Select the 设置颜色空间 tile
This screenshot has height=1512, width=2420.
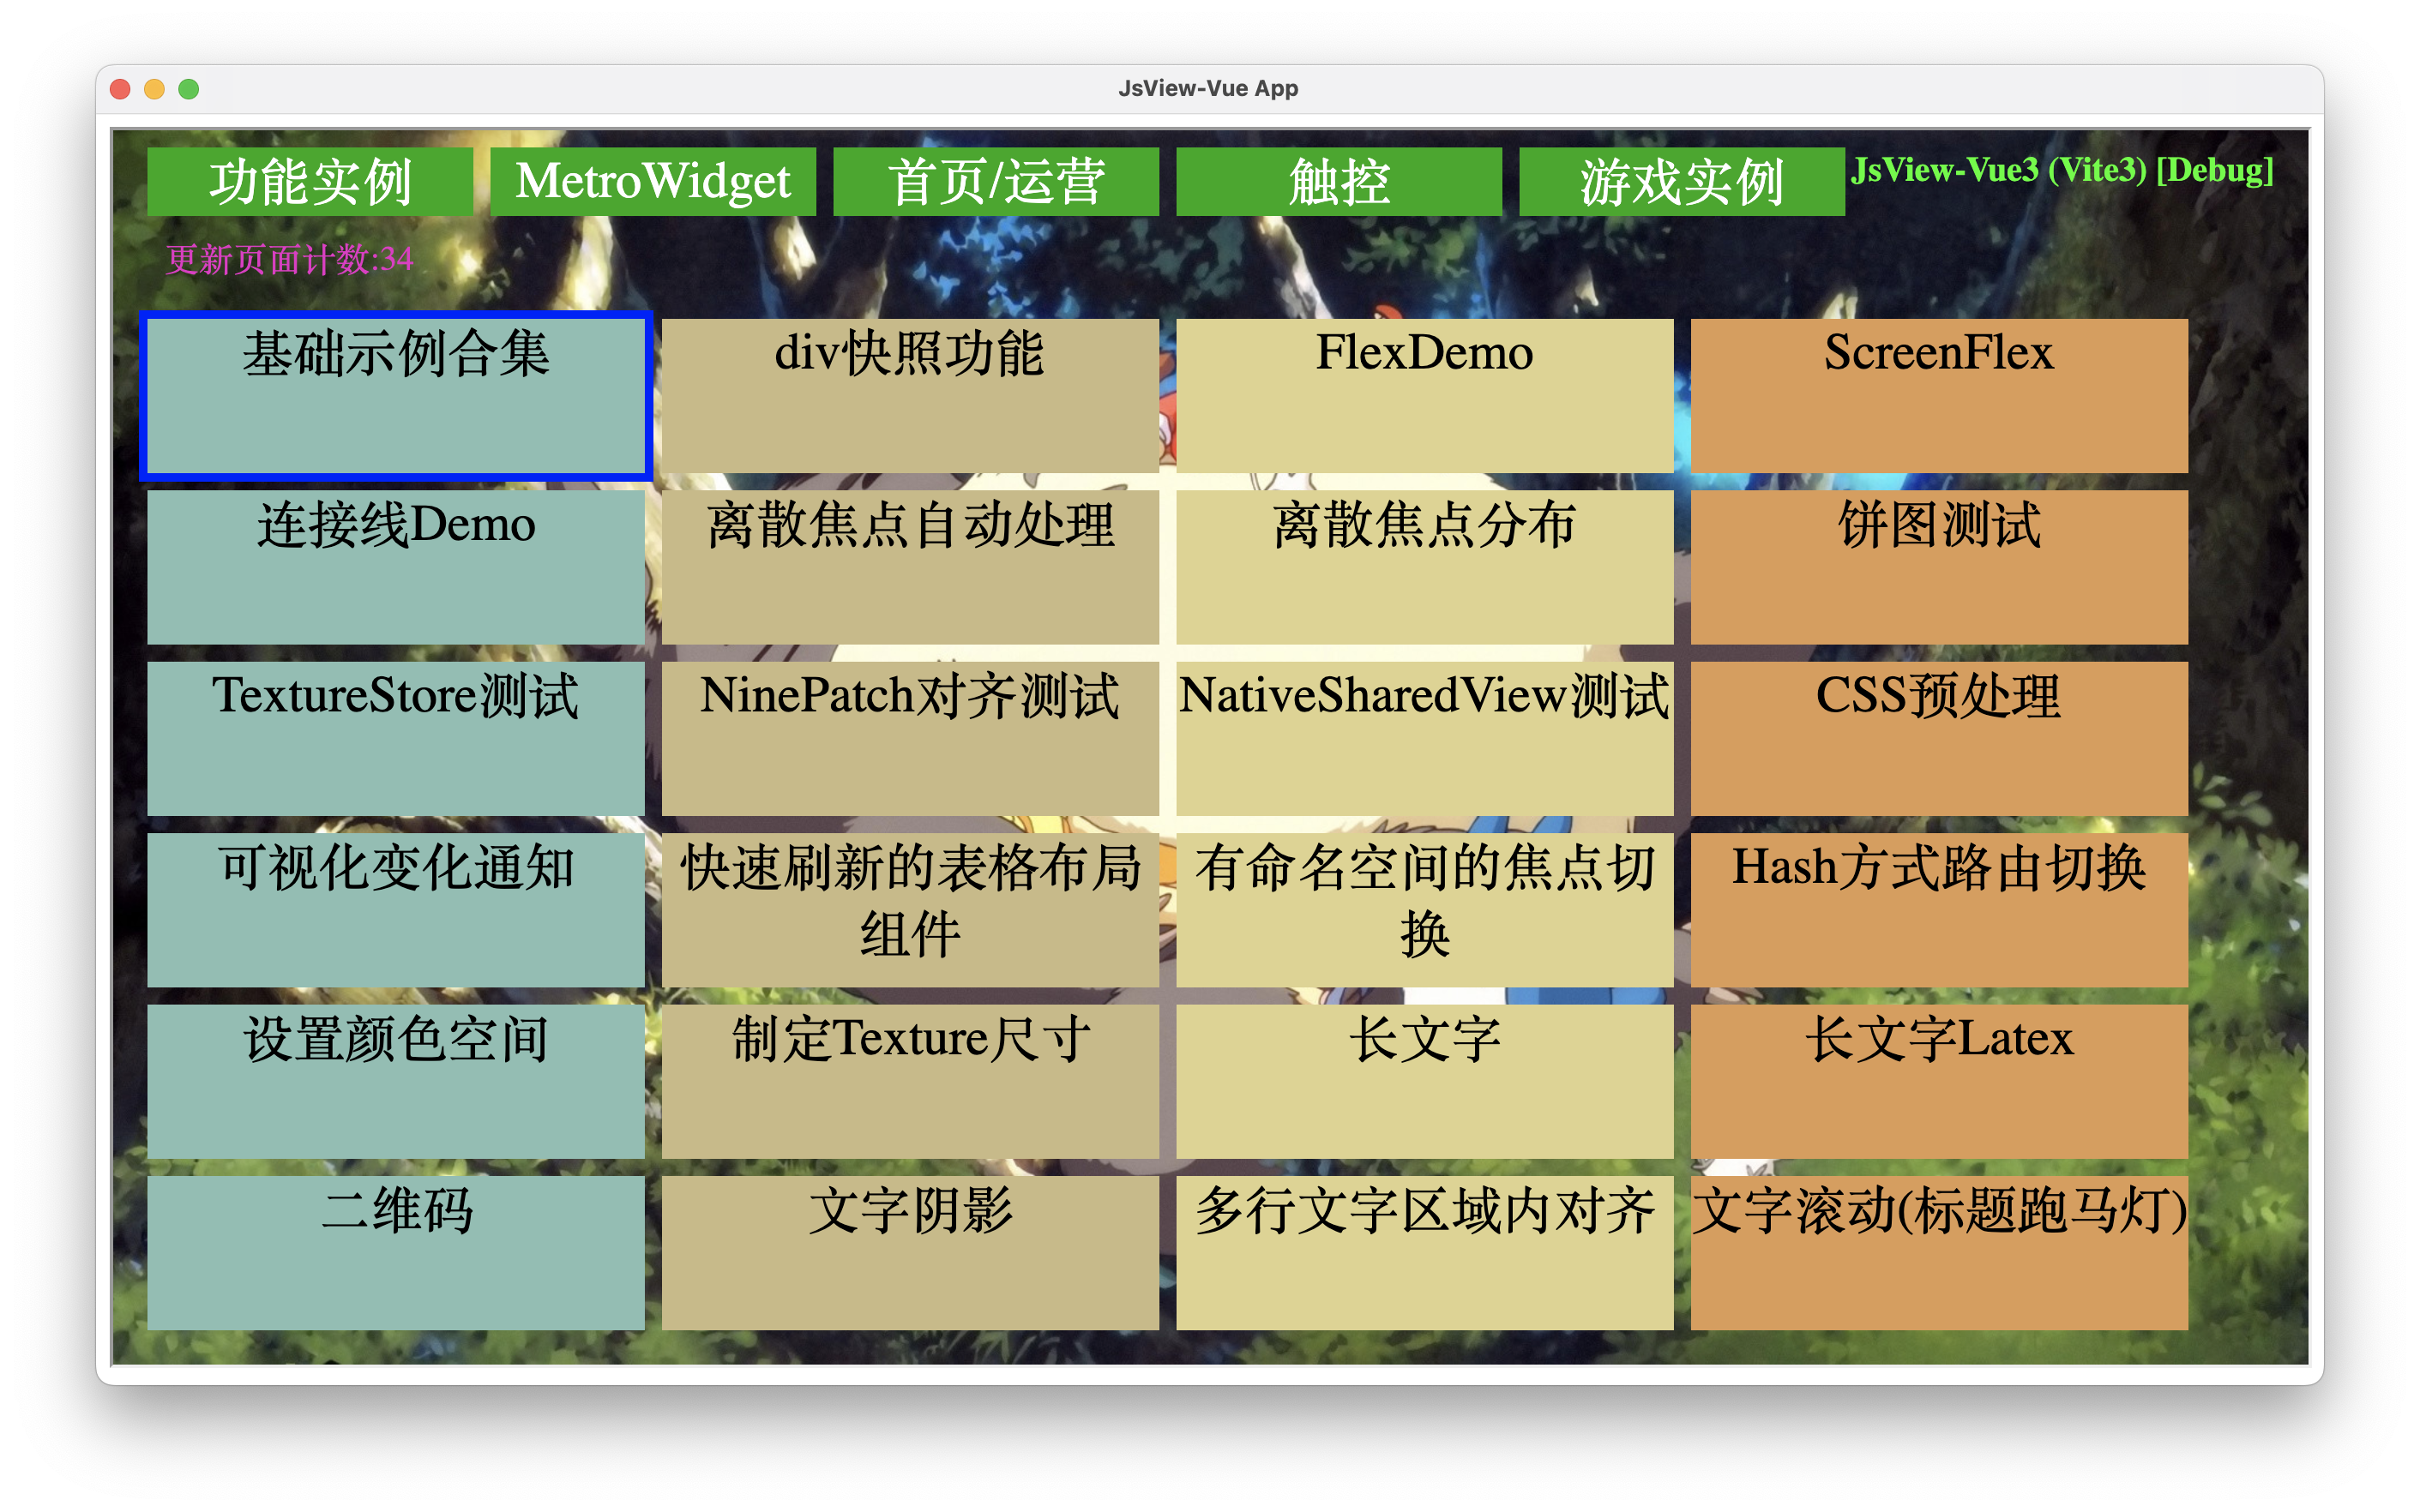coord(395,1081)
